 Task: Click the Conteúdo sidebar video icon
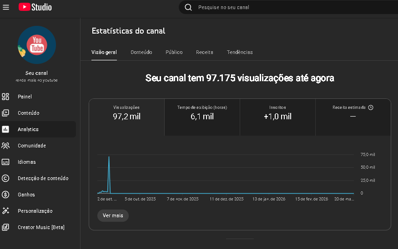(x=5, y=113)
